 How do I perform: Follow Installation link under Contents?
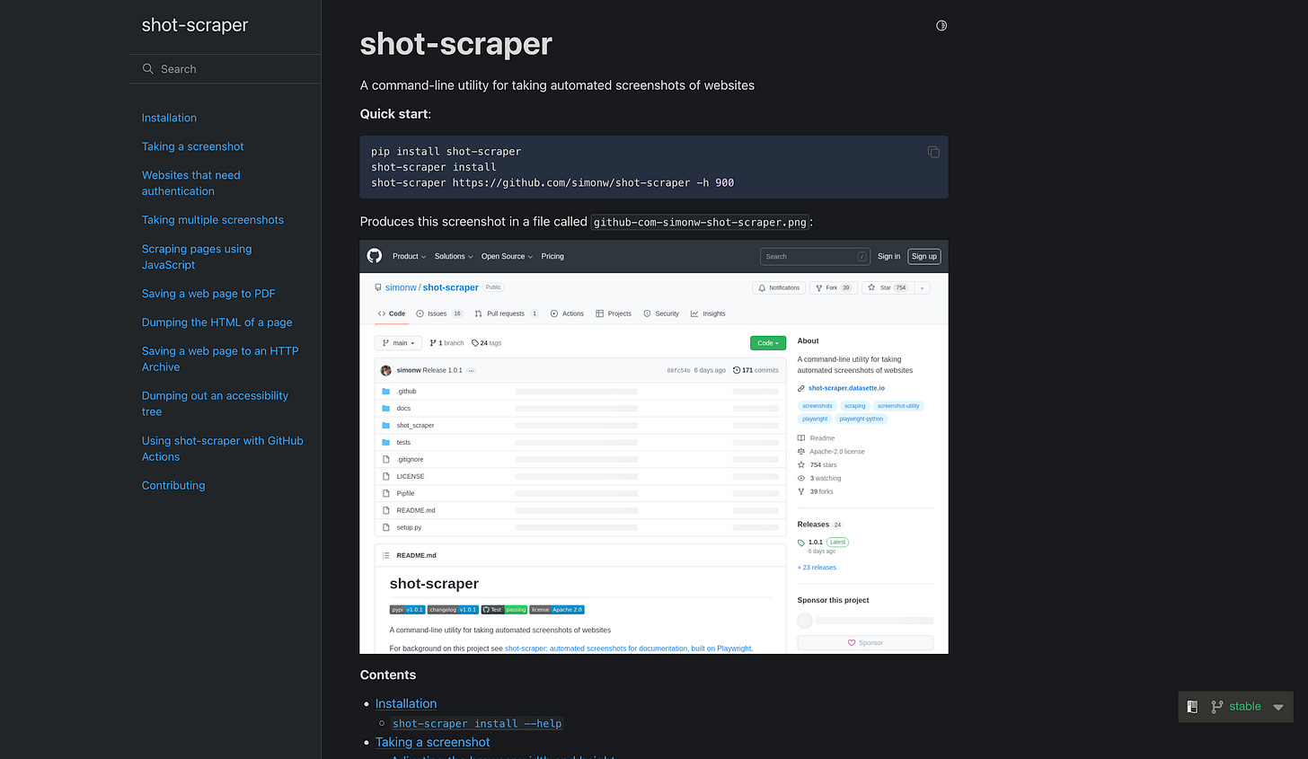click(406, 704)
